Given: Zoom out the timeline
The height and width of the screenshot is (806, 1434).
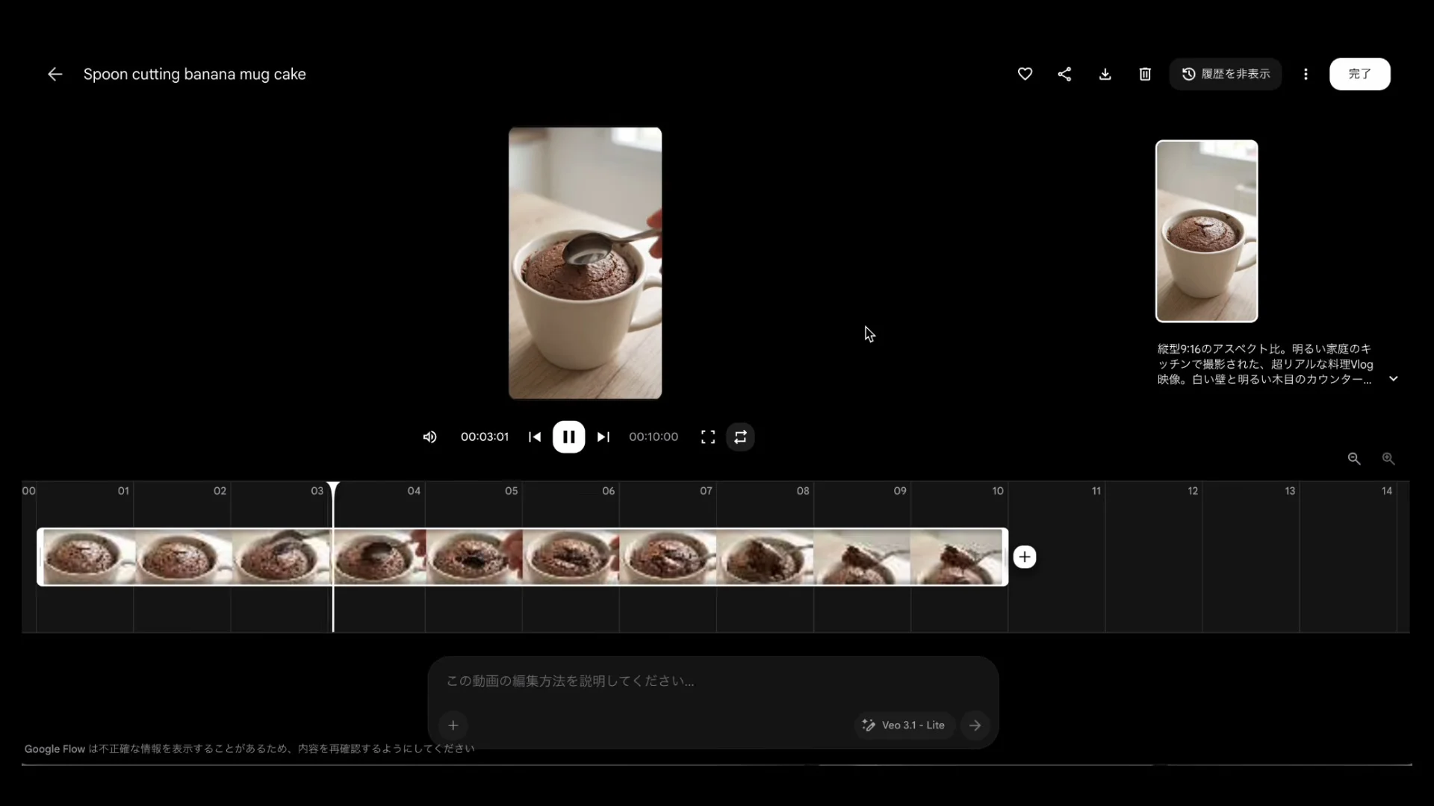Looking at the screenshot, I should point(1353,458).
